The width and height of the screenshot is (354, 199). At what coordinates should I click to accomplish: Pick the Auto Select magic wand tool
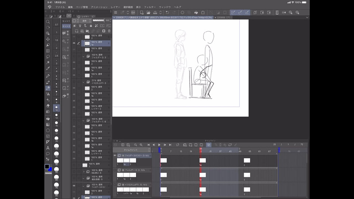pos(48,63)
